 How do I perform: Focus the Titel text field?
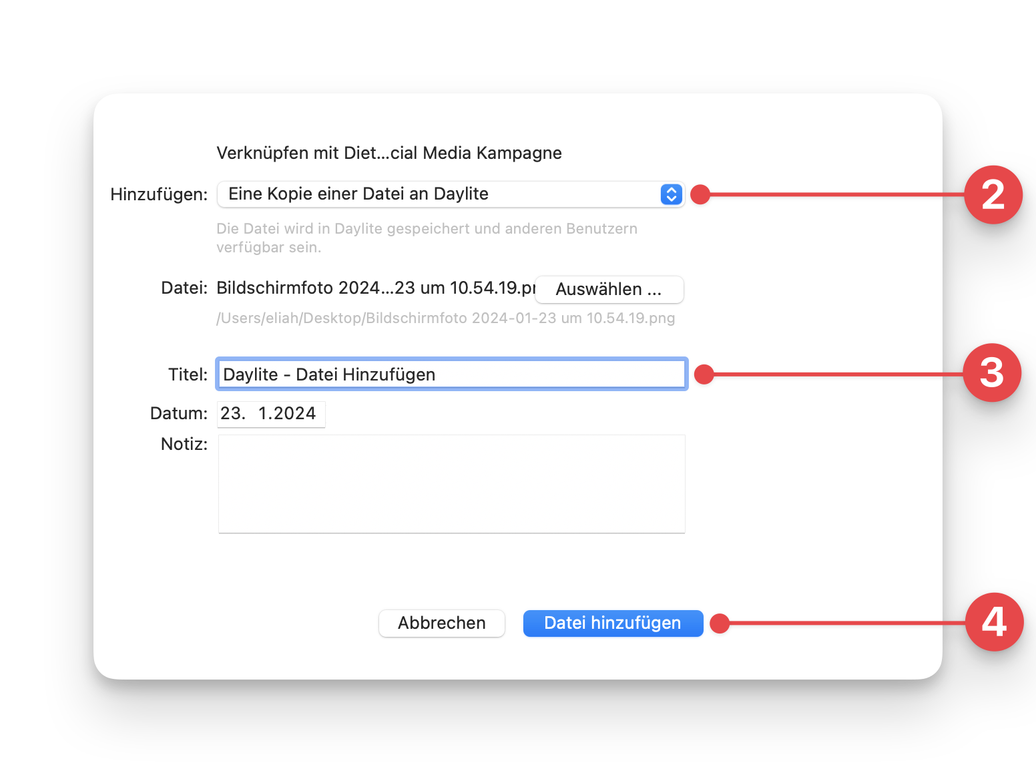click(452, 374)
